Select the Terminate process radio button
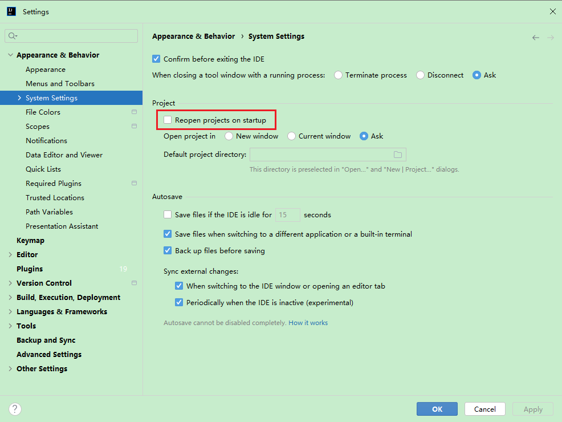Screen dimensions: 562x422 tap(339, 75)
